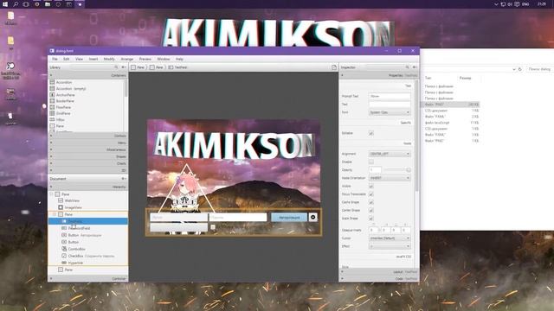This screenshot has height=311, width=554.
Task: Pick the Accordion (empty) library item
Action: [x=71, y=88]
